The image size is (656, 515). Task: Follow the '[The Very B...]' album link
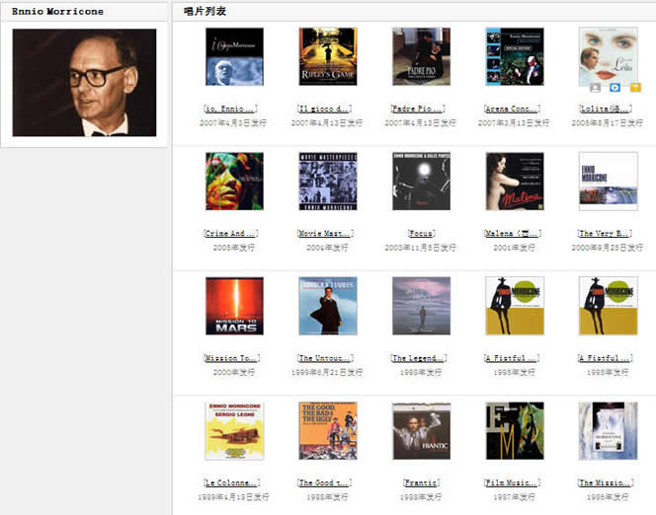(605, 234)
